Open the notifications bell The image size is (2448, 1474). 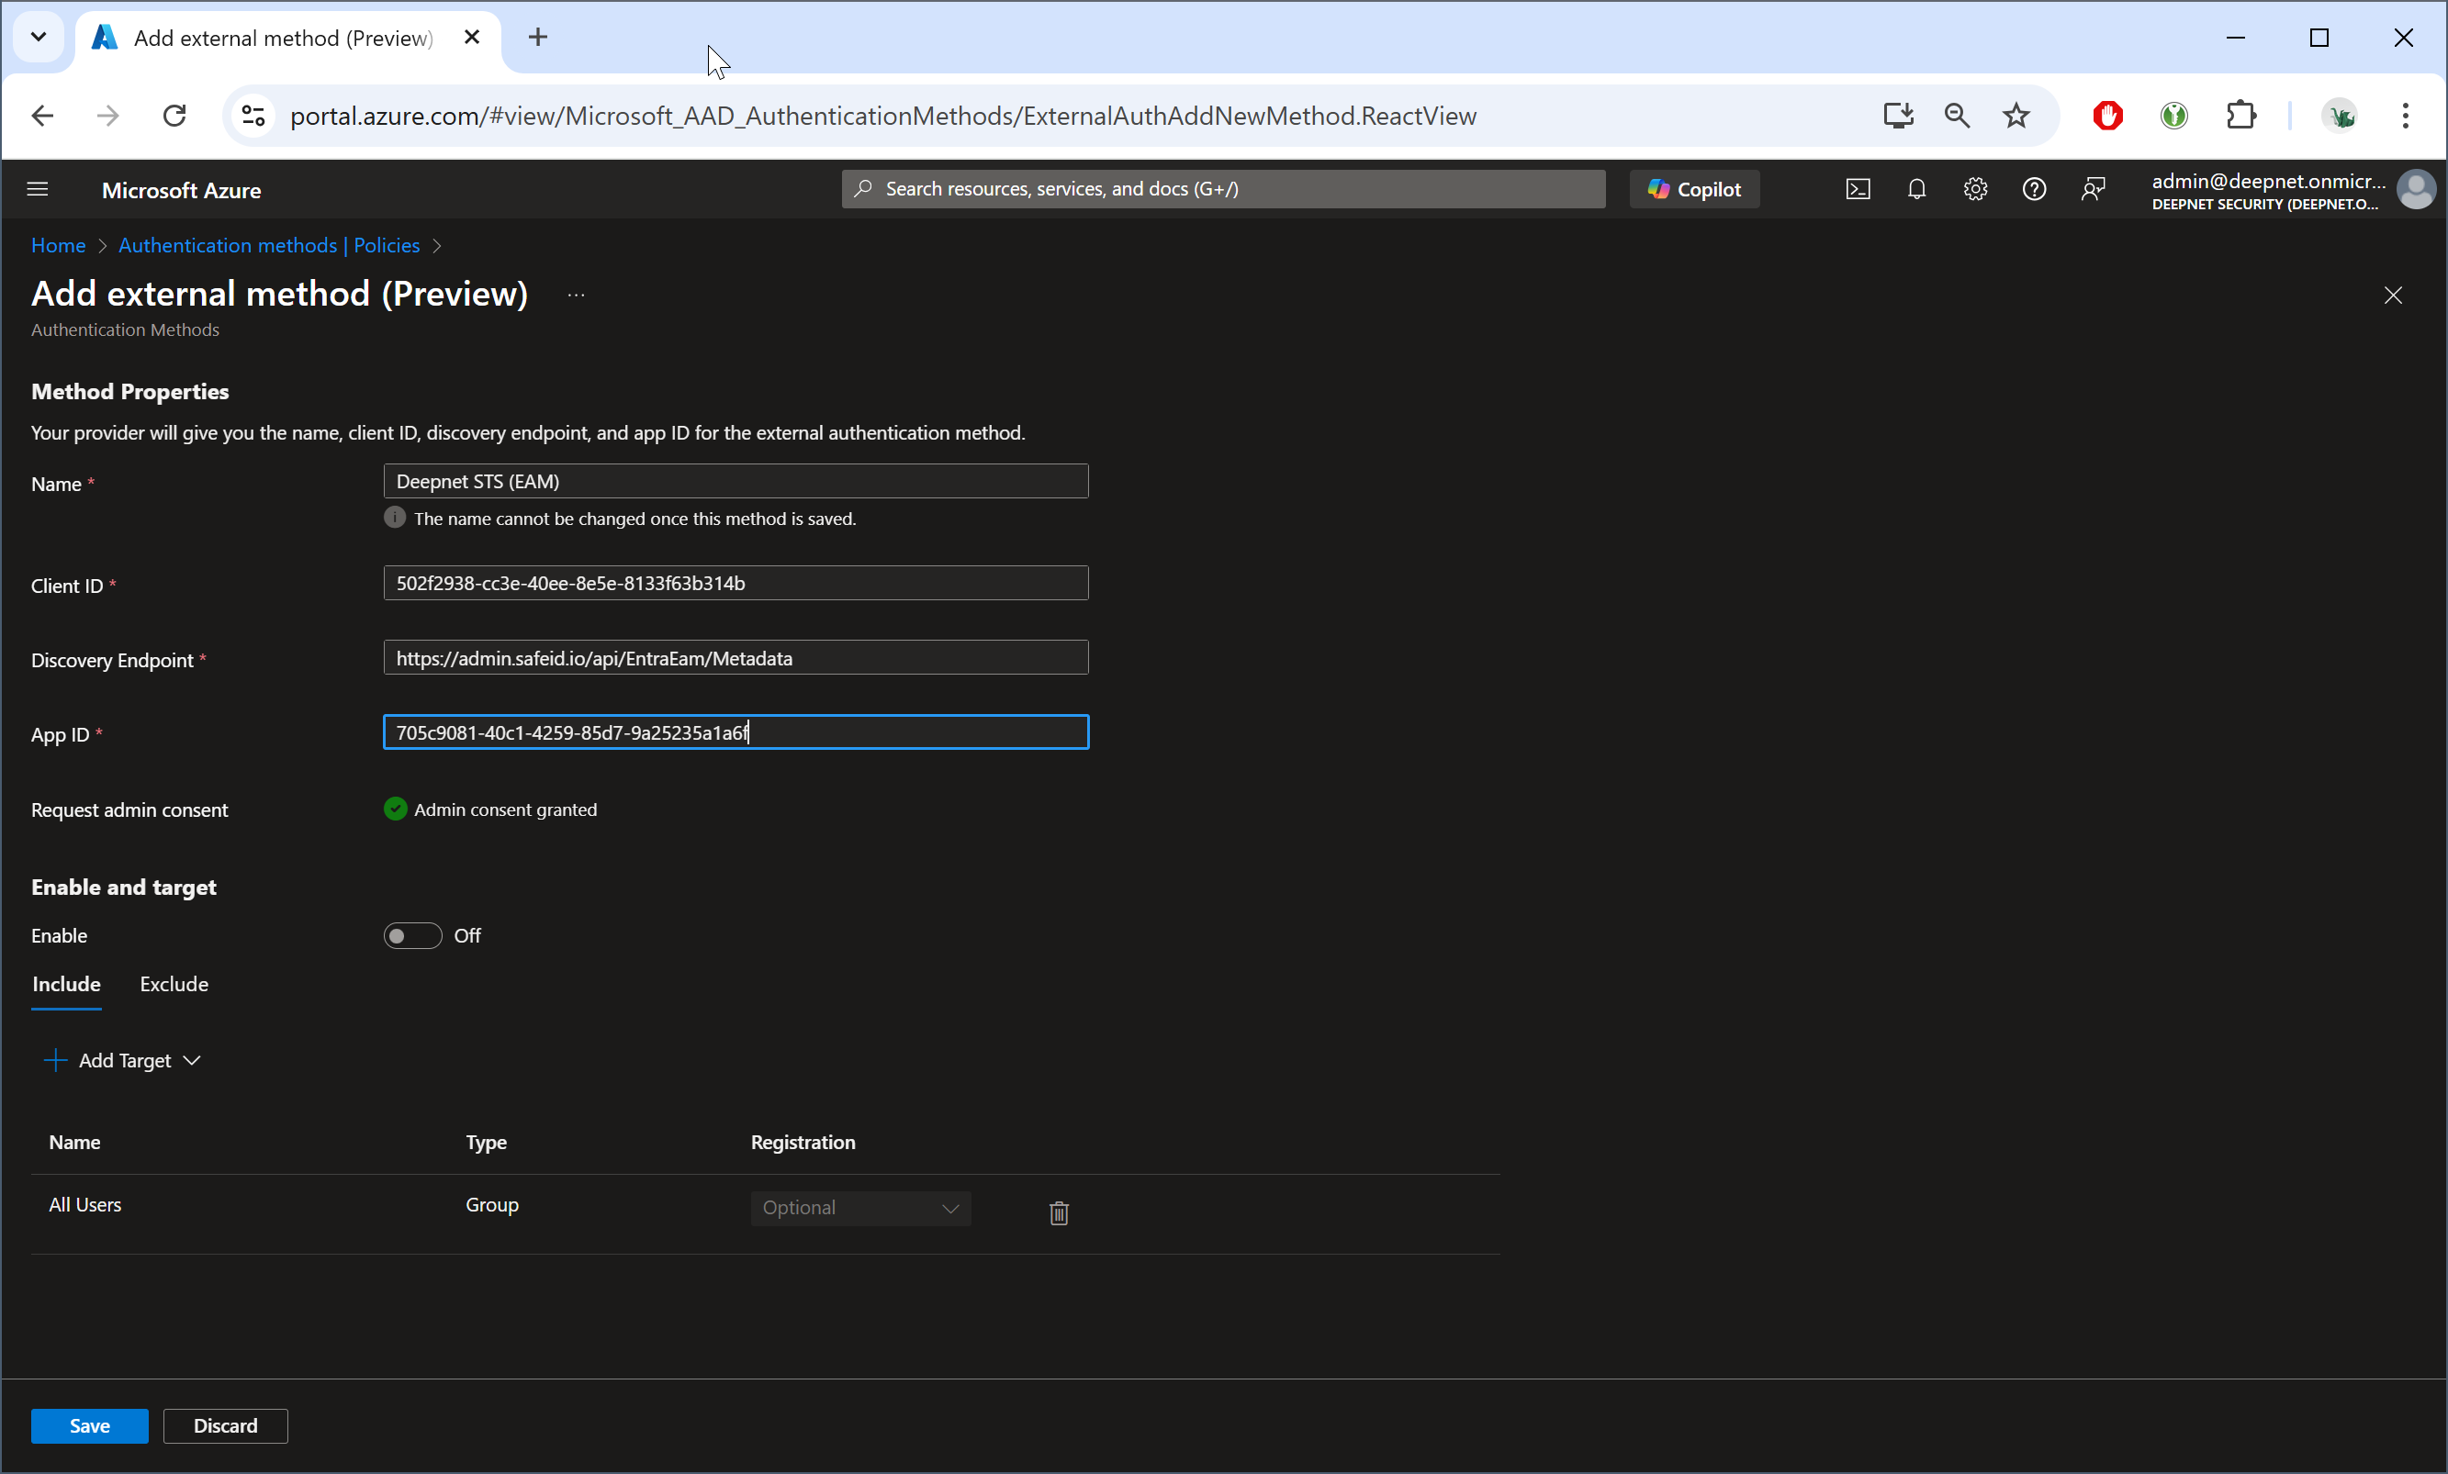tap(1916, 189)
